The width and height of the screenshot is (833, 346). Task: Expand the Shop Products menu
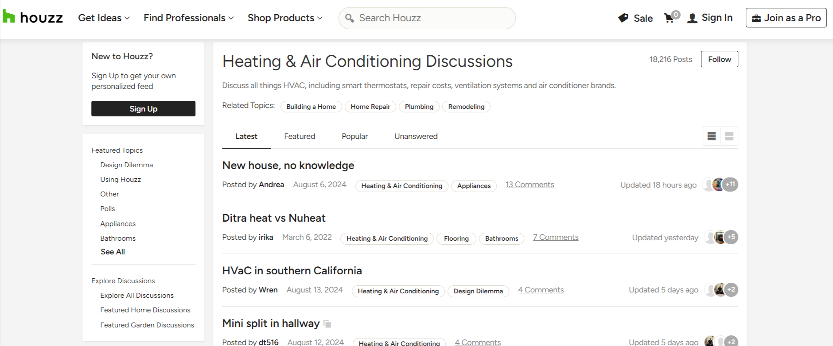click(x=285, y=18)
